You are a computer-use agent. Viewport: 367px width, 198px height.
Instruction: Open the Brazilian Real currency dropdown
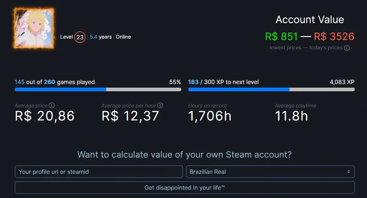pos(270,172)
